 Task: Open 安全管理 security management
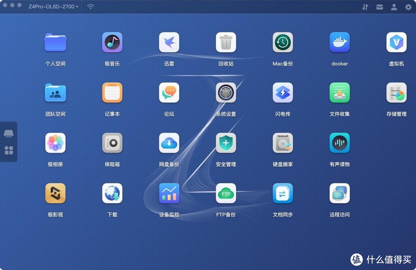click(x=226, y=143)
